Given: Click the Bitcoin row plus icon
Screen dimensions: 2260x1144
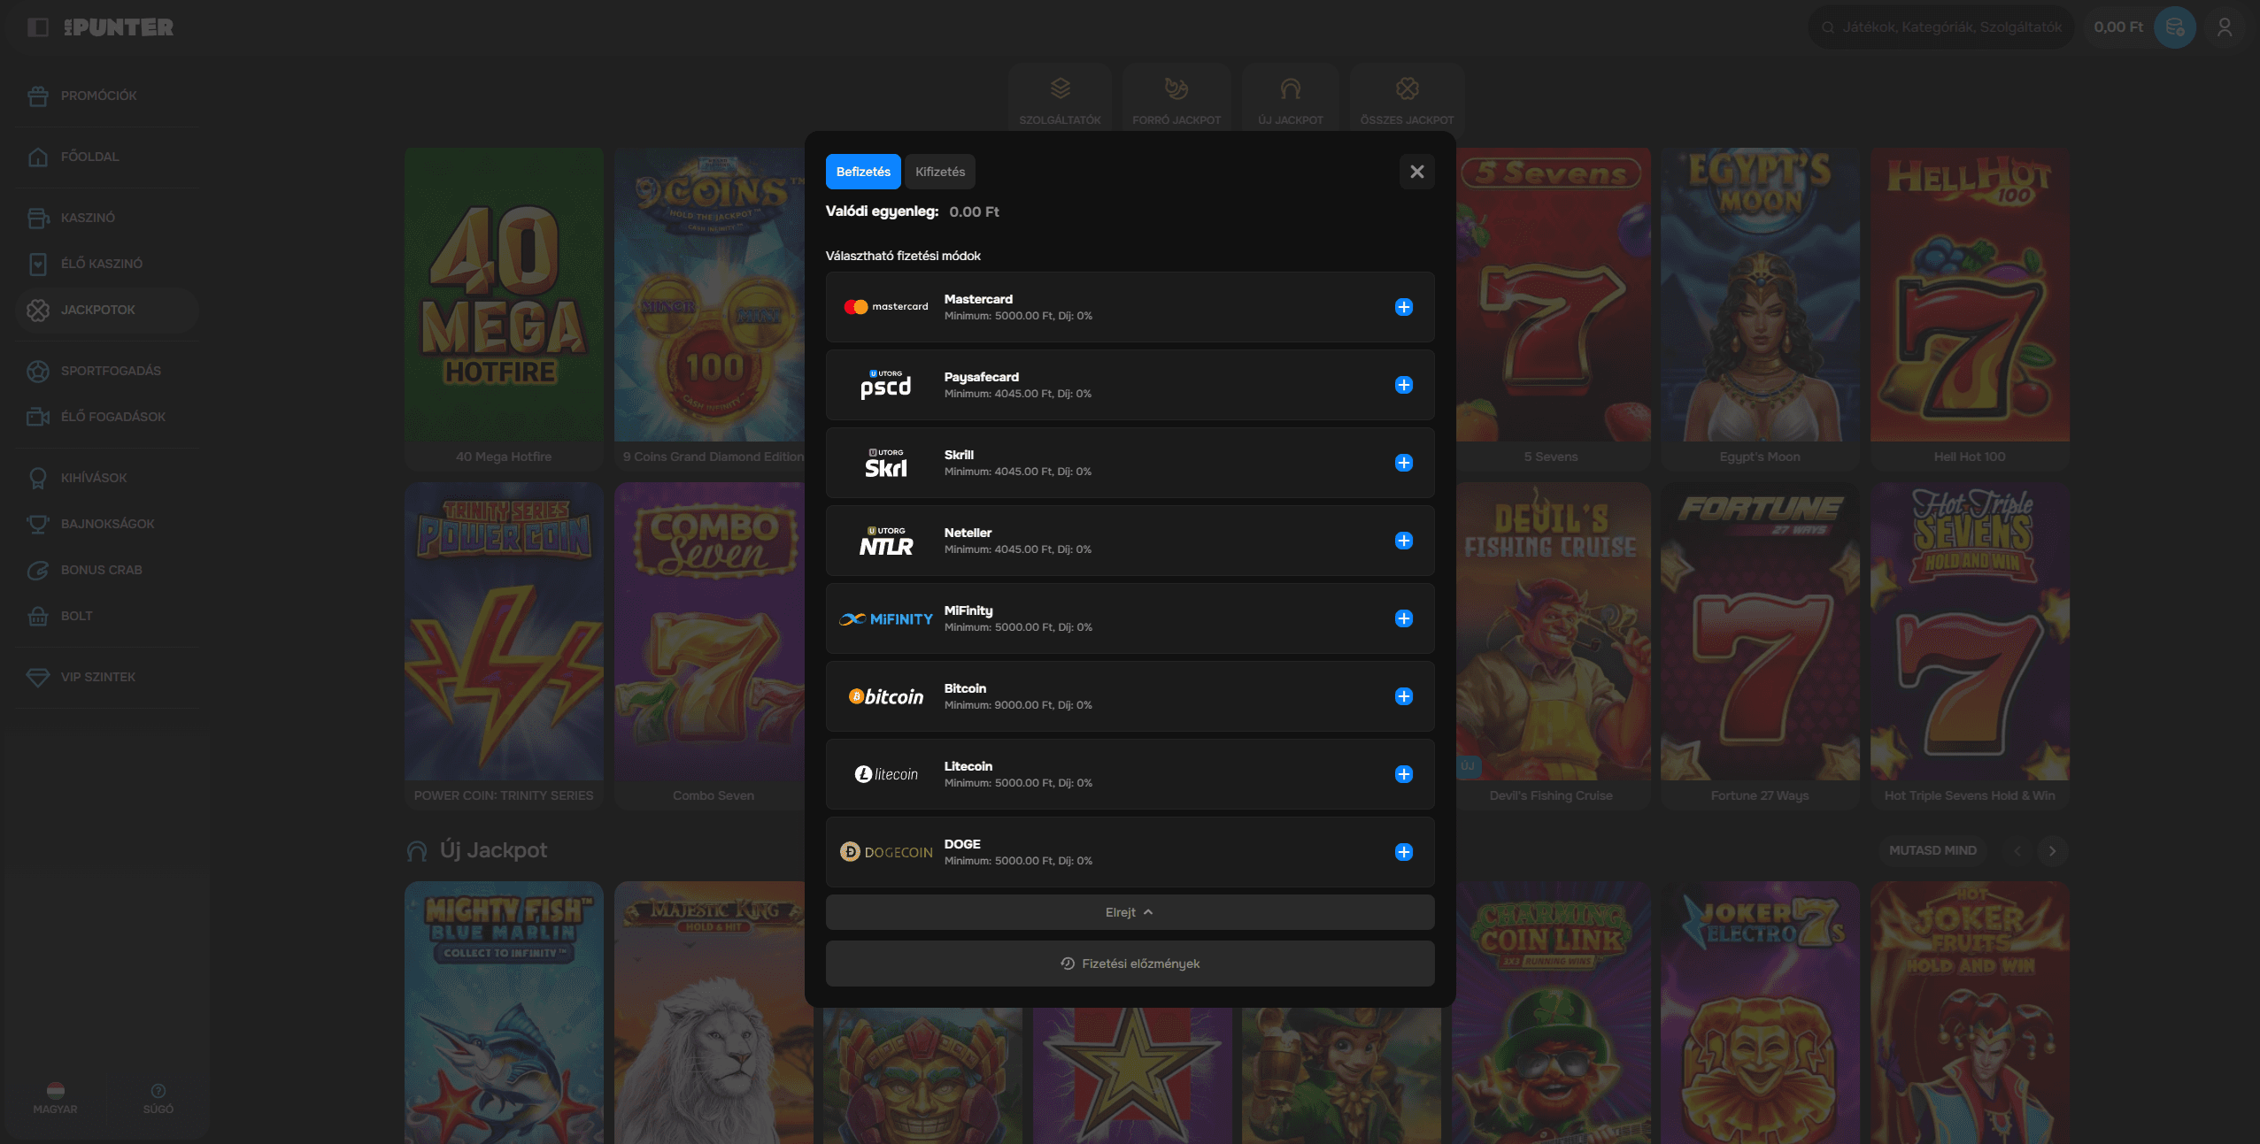Looking at the screenshot, I should [1403, 696].
